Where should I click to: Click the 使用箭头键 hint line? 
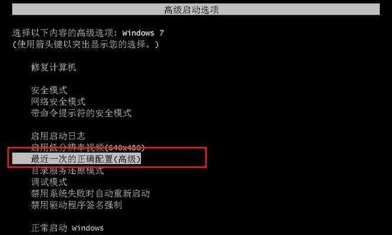pyautogui.click(x=85, y=45)
